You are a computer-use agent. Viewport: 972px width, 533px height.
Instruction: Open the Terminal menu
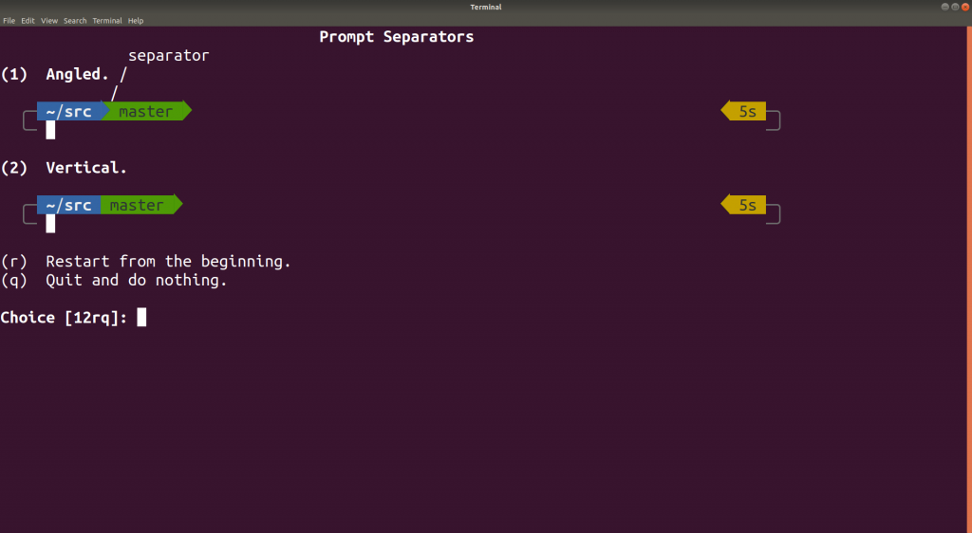(x=107, y=21)
